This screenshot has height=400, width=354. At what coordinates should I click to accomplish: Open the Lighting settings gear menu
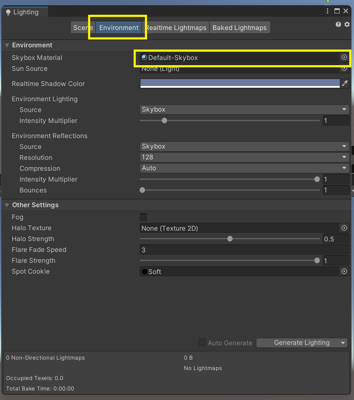[347, 24]
